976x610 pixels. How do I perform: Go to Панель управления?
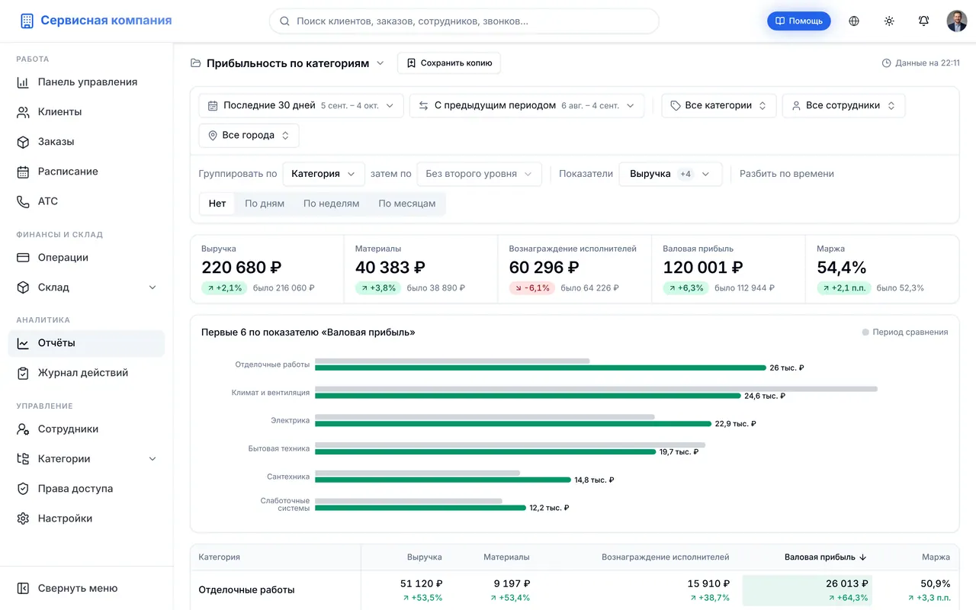(x=86, y=82)
